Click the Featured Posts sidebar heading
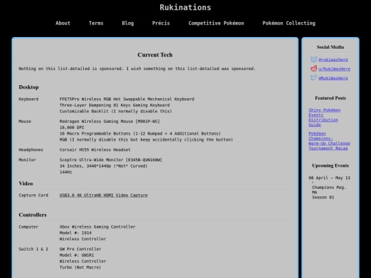Image resolution: width=371 pixels, height=278 pixels. point(330,98)
